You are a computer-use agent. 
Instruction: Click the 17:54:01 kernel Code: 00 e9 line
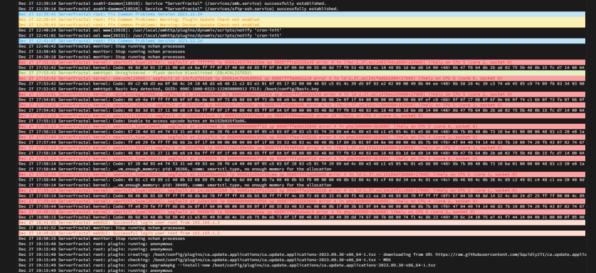click(302, 99)
